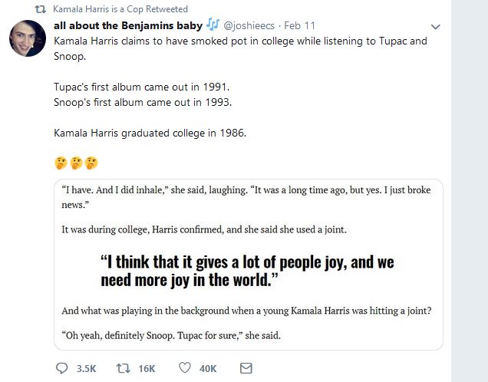
Task: Like the tweet with the heart icon
Action: (184, 368)
